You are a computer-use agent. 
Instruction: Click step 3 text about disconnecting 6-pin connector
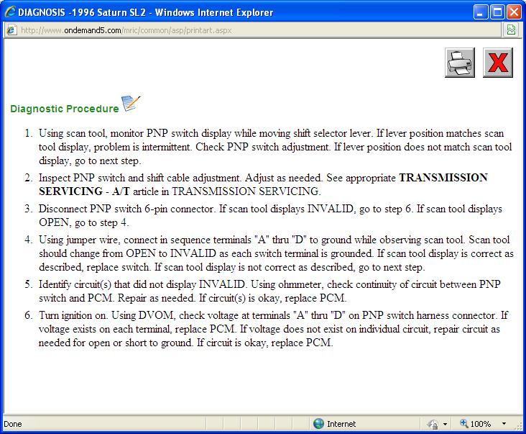click(x=270, y=216)
